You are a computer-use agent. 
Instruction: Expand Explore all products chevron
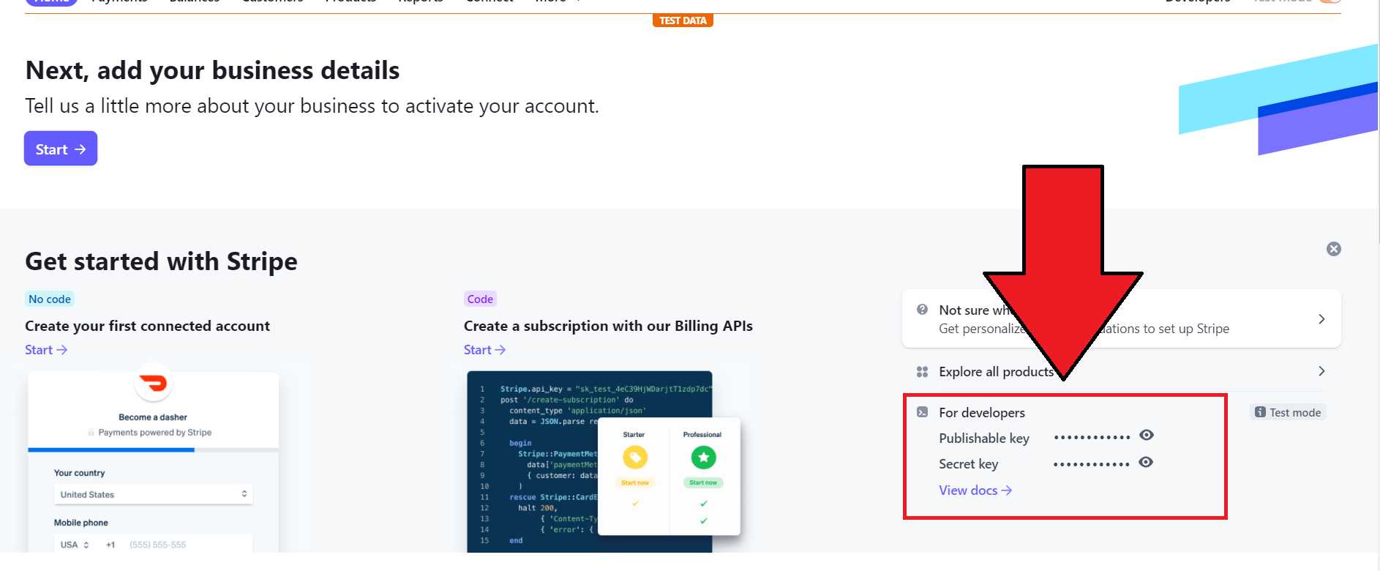pyautogui.click(x=1321, y=371)
